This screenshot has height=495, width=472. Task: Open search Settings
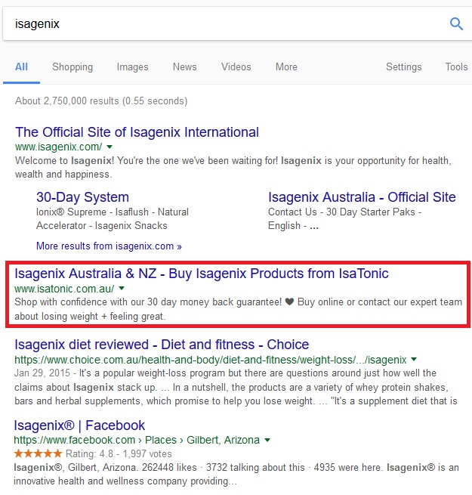tap(404, 67)
